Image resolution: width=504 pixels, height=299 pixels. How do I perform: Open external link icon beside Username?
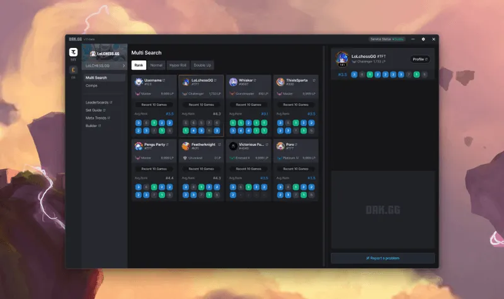click(164, 80)
